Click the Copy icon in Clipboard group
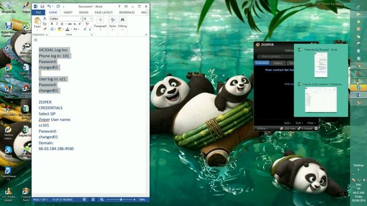The width and height of the screenshot is (367, 206). tap(45, 24)
